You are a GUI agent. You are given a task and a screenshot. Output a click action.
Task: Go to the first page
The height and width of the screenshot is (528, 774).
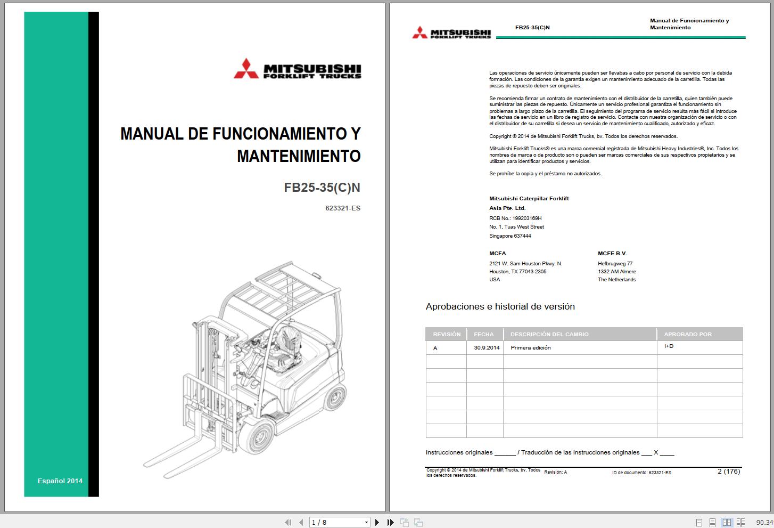(288, 522)
